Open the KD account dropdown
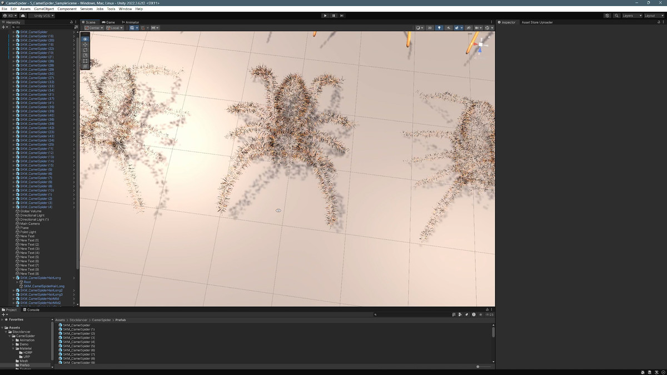667x375 pixels. [10, 16]
